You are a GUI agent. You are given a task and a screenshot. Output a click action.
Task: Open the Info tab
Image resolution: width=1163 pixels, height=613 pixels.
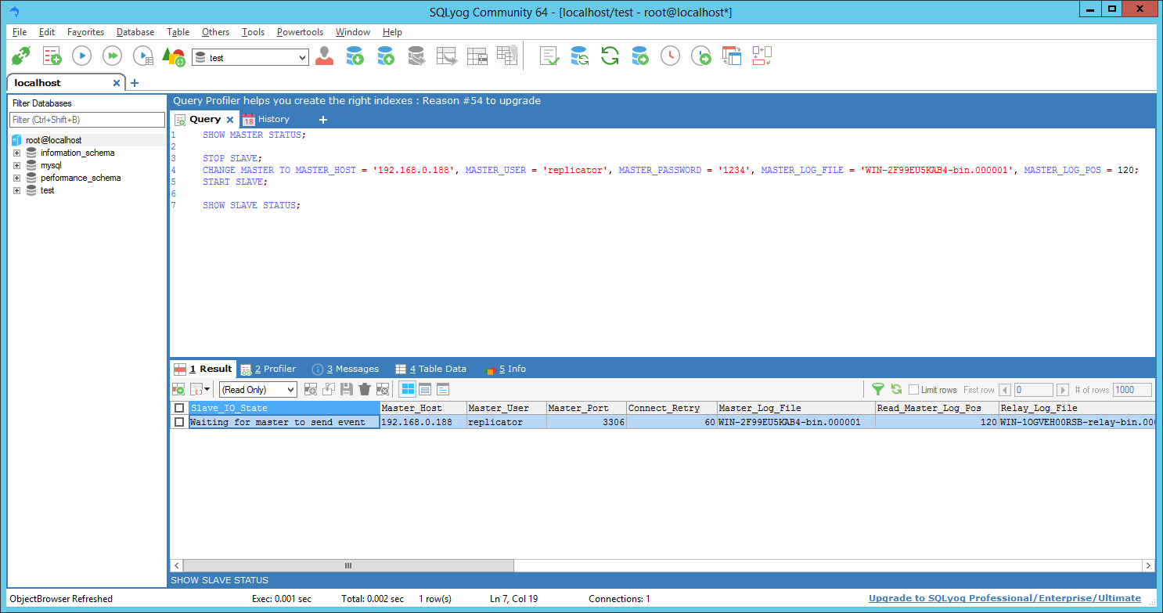pyautogui.click(x=506, y=369)
